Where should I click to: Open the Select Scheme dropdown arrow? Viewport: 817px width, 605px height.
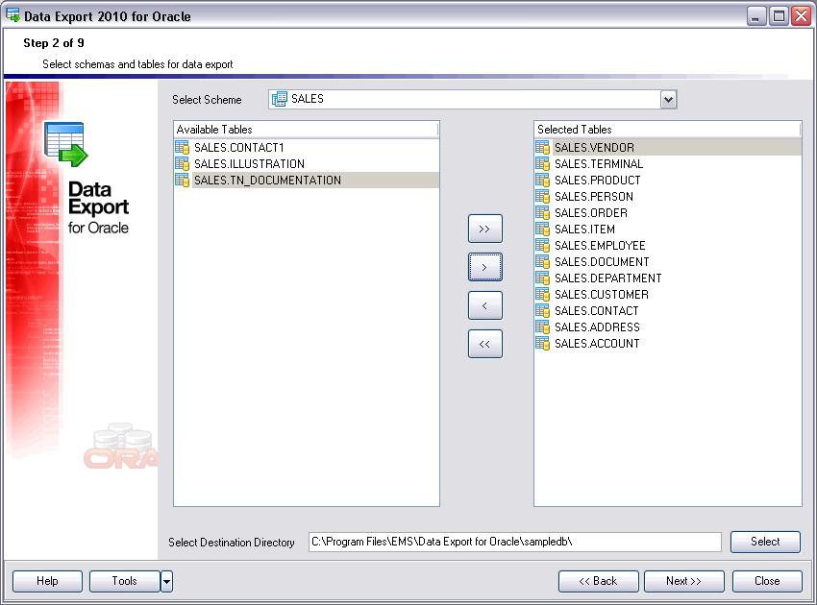(x=668, y=100)
